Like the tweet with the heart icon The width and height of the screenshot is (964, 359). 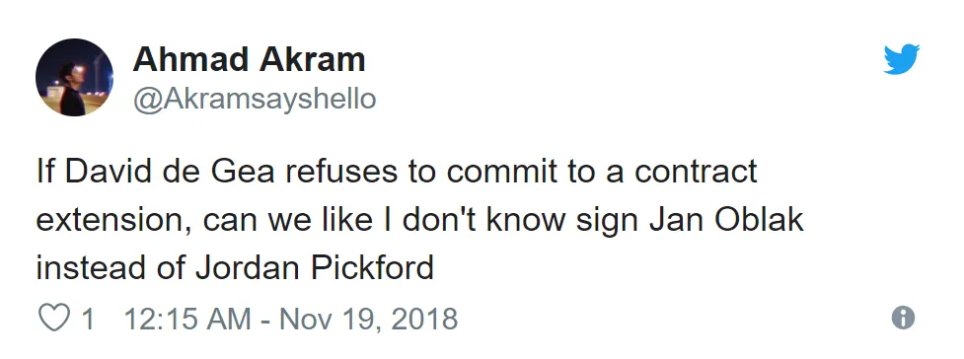click(x=54, y=319)
